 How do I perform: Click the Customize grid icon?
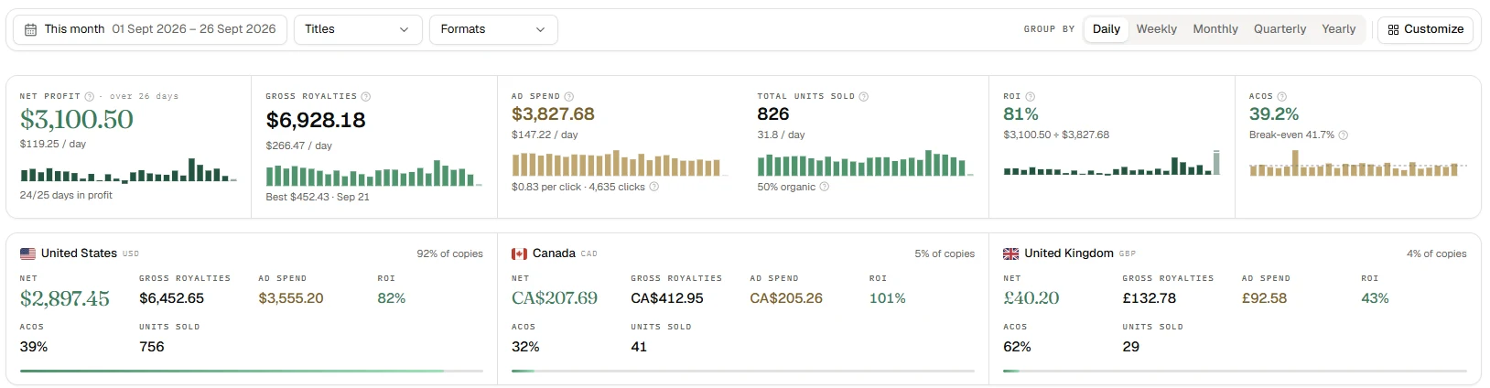click(x=1393, y=29)
